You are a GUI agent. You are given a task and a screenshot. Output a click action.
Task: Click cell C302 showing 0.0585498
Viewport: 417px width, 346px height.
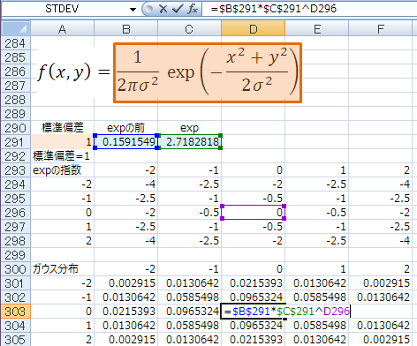[x=189, y=297]
